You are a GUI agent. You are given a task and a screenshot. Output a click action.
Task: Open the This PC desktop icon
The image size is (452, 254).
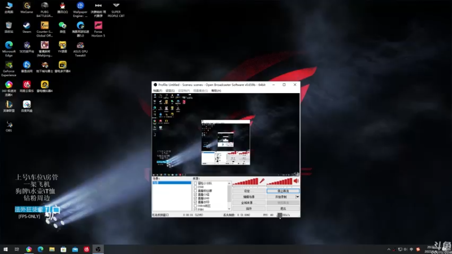click(8, 8)
